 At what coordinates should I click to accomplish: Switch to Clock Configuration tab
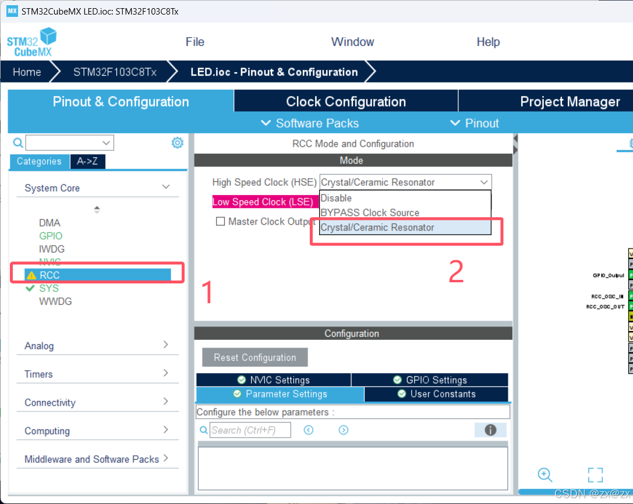(x=346, y=101)
